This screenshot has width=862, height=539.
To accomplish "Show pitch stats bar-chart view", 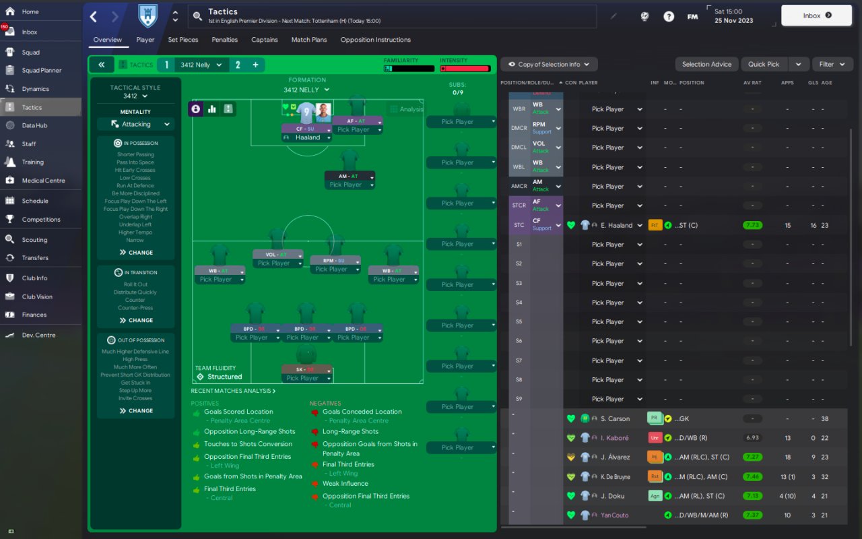I will tap(212, 108).
